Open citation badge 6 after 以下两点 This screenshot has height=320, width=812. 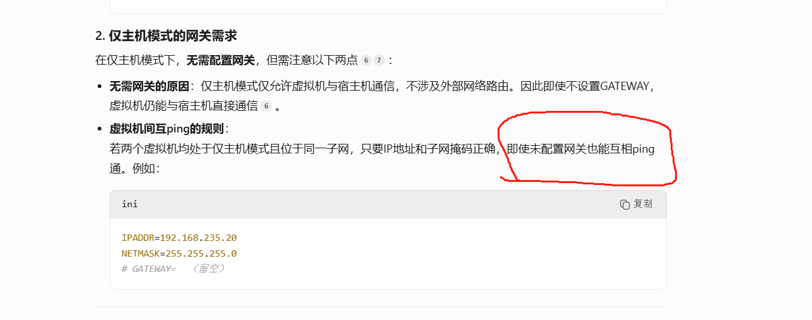pos(366,61)
